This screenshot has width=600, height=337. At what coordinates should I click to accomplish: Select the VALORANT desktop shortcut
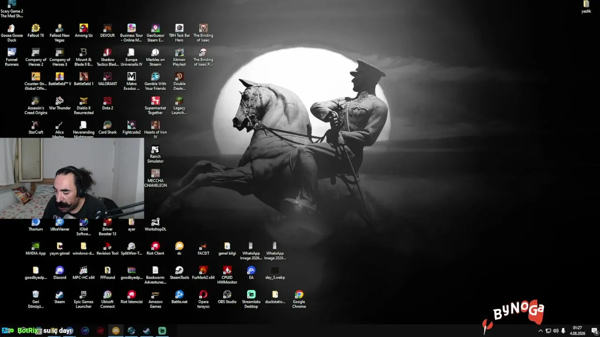tap(107, 79)
